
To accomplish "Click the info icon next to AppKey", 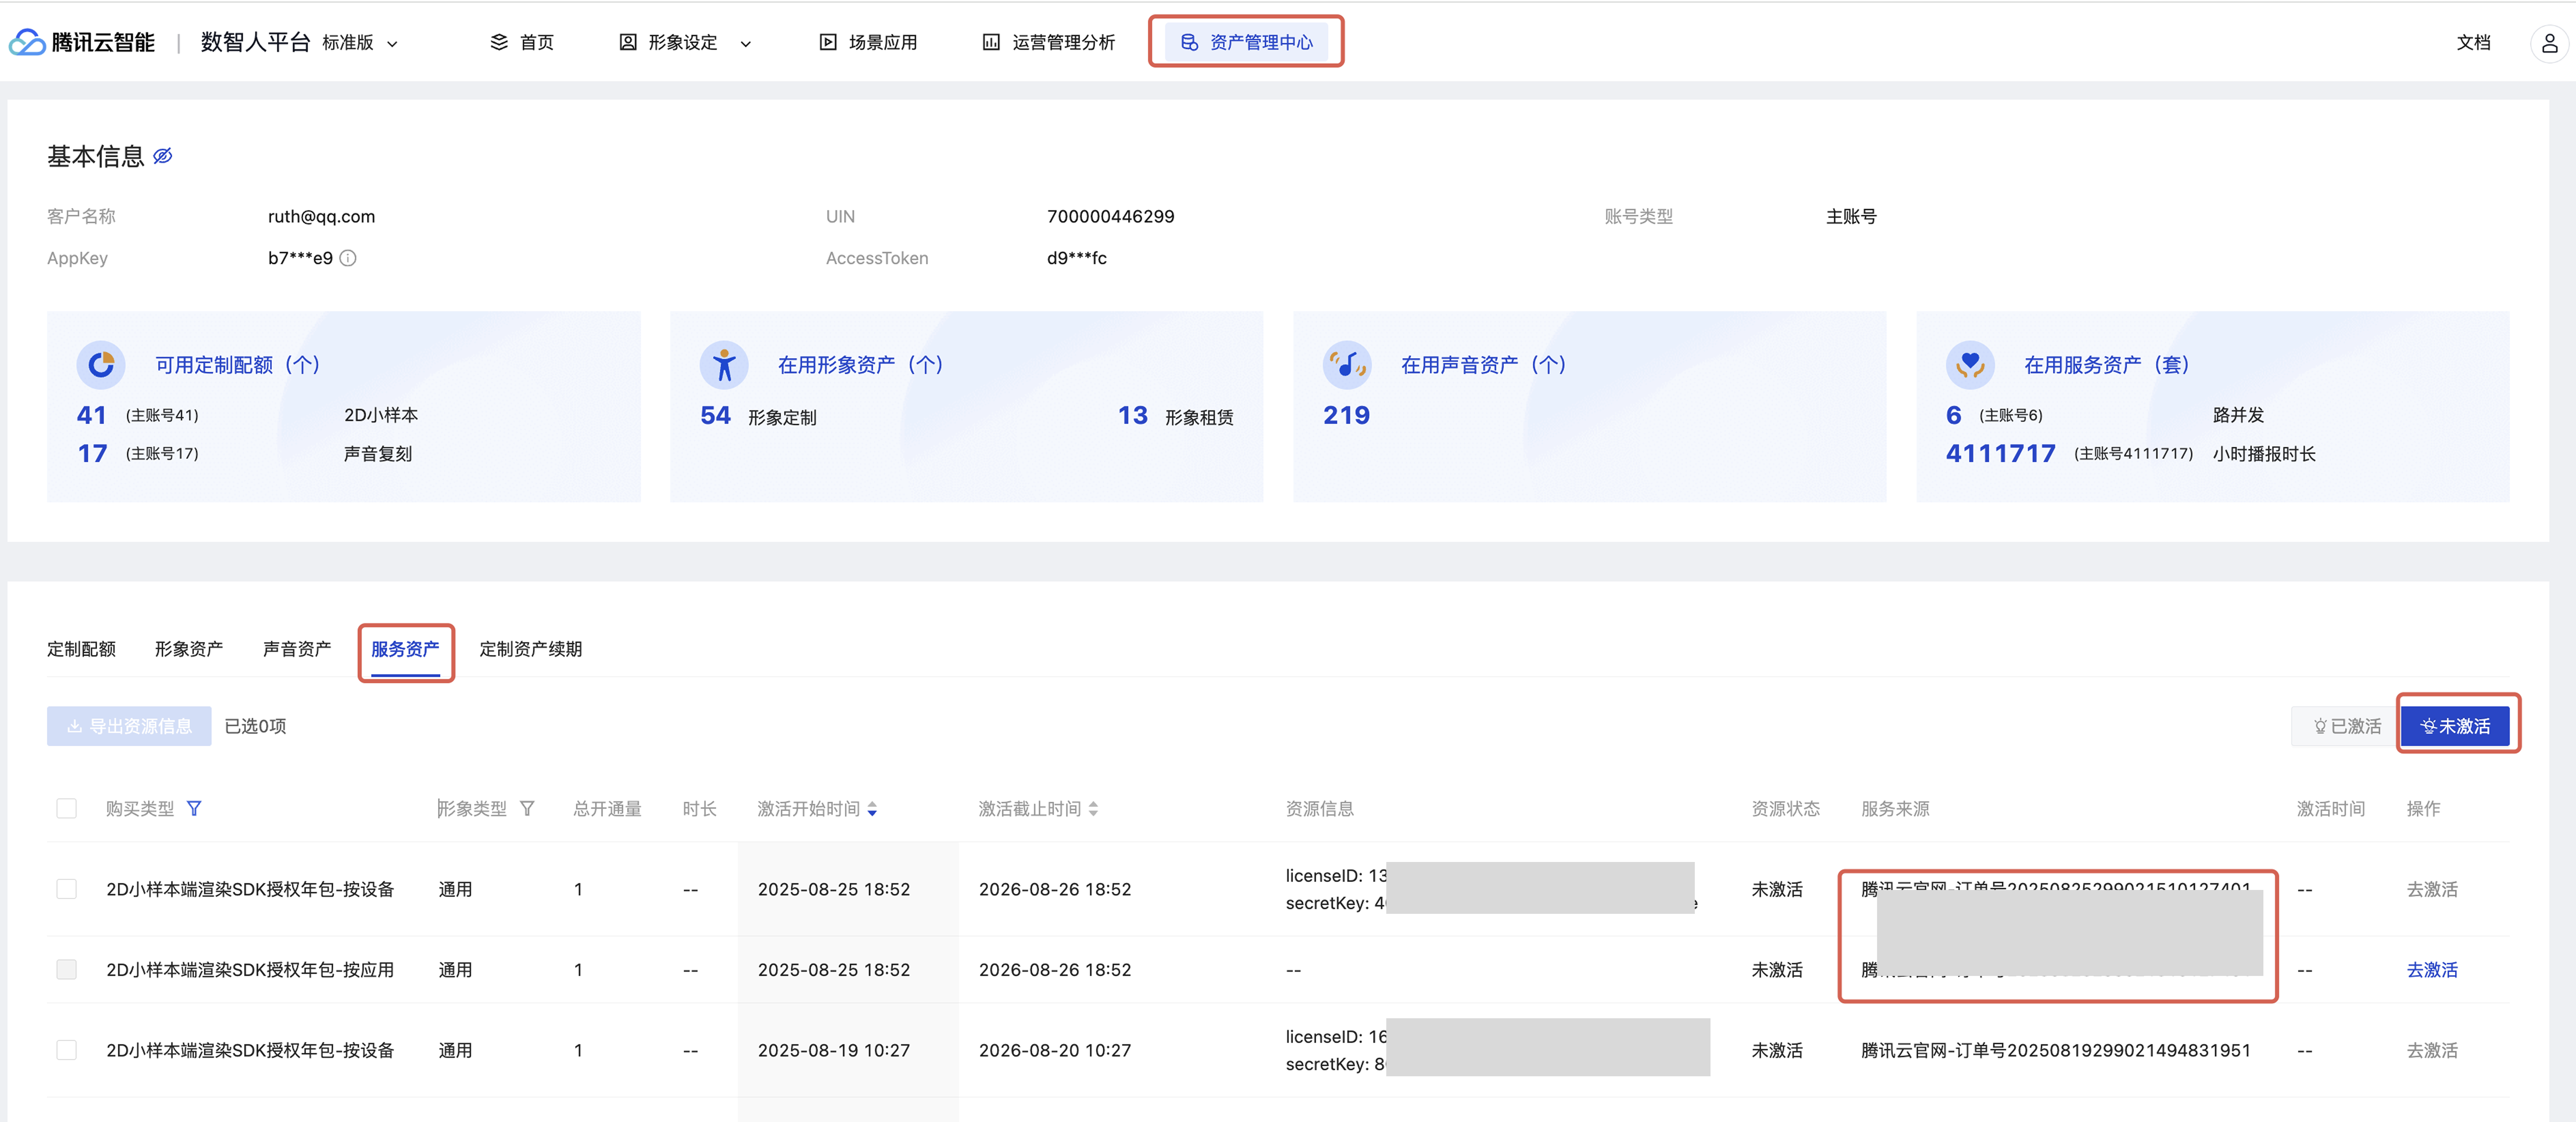I will tap(348, 258).
